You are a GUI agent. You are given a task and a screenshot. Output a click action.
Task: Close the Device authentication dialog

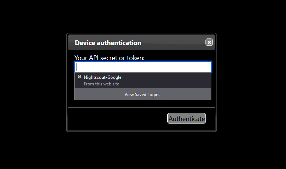click(209, 43)
